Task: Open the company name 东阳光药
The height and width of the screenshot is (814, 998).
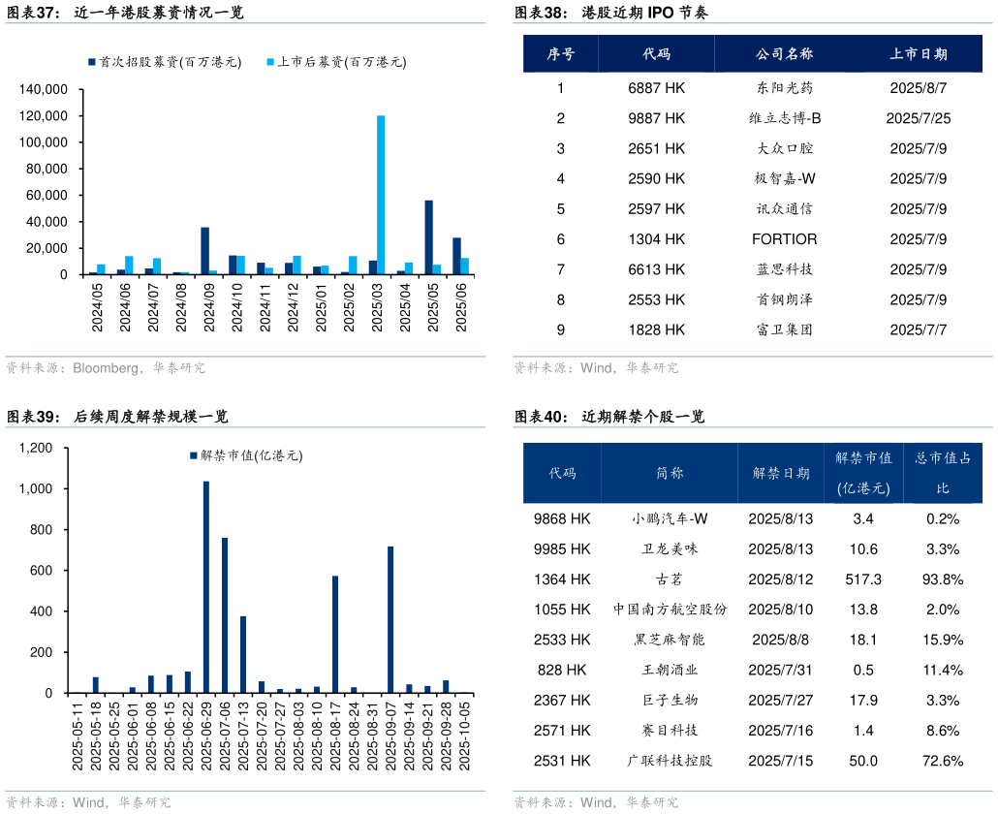Action: tap(784, 88)
